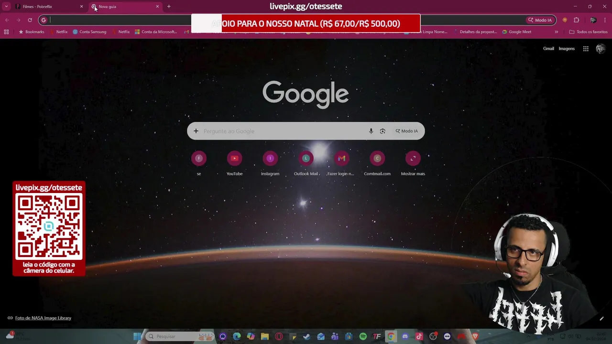Image resolution: width=612 pixels, height=344 pixels.
Task: Open TikTok from the taskbar
Action: coord(419,336)
